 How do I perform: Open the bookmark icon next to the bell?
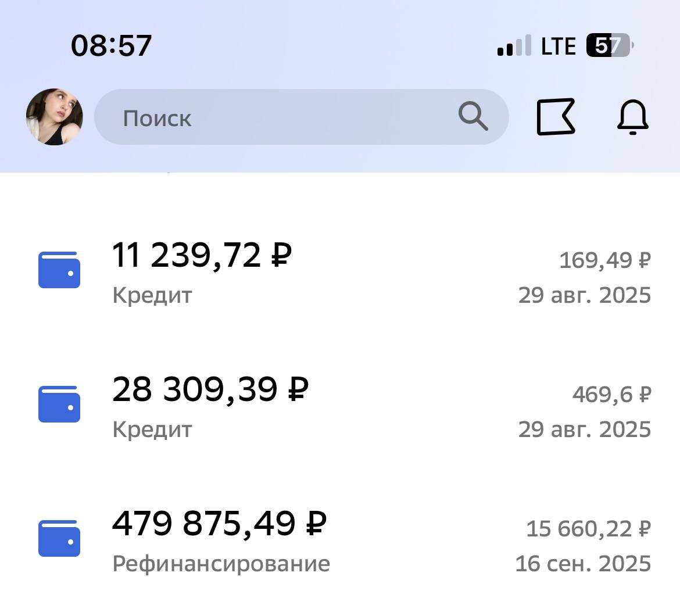coord(556,117)
